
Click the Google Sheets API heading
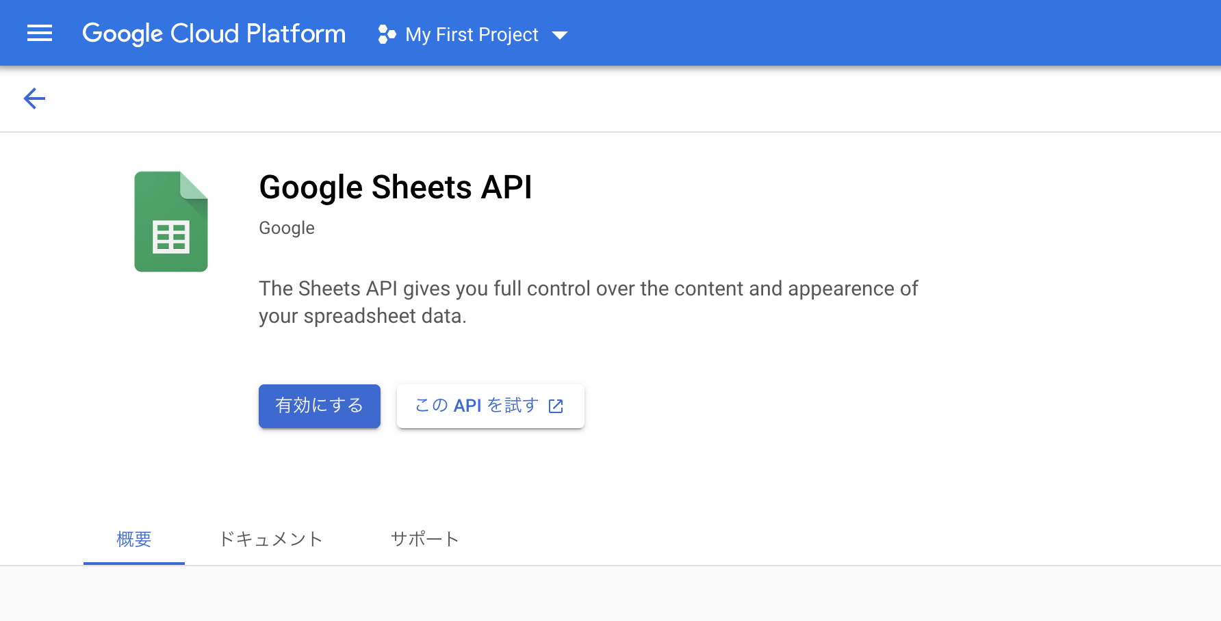pos(396,187)
